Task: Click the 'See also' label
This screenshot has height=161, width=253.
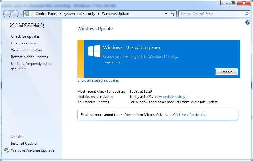Action: tap(17, 137)
